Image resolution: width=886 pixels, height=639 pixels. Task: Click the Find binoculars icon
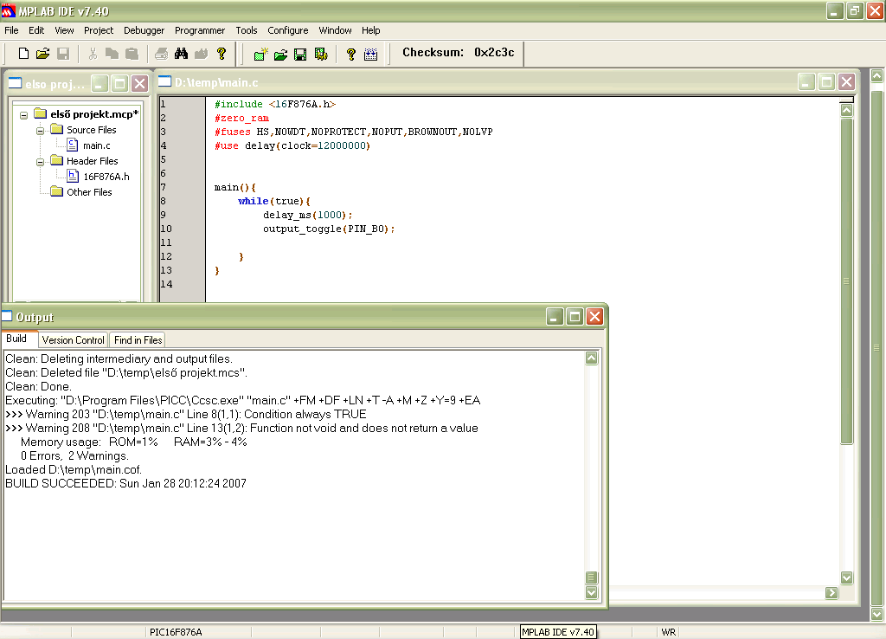pos(182,54)
